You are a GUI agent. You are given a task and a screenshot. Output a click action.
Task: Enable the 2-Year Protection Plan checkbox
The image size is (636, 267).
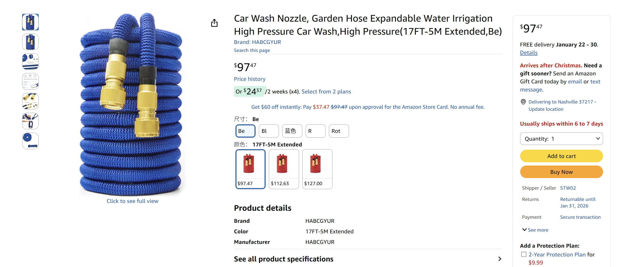[524, 254]
